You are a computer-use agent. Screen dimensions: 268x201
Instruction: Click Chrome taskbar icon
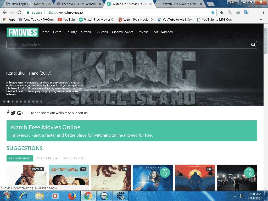coord(88,196)
